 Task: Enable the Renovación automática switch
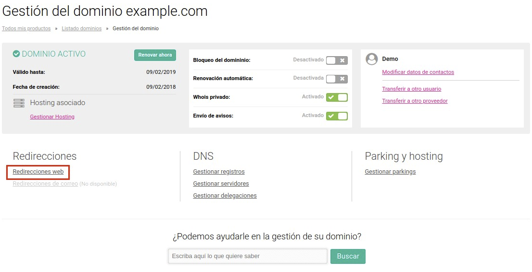click(x=337, y=79)
